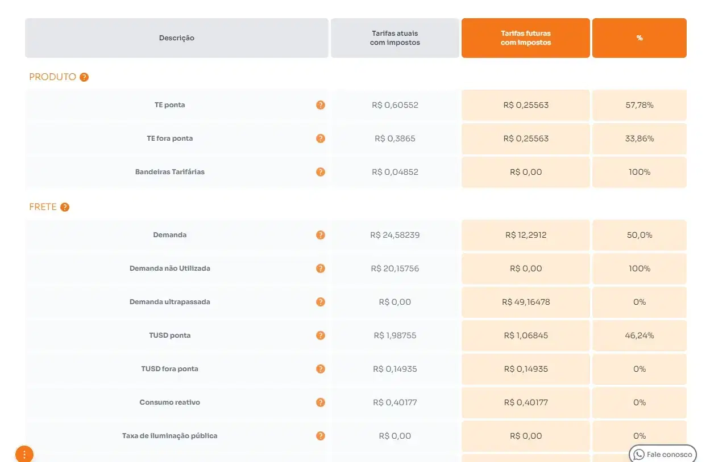Click help icon for TUSD fora ponta

[x=321, y=369]
